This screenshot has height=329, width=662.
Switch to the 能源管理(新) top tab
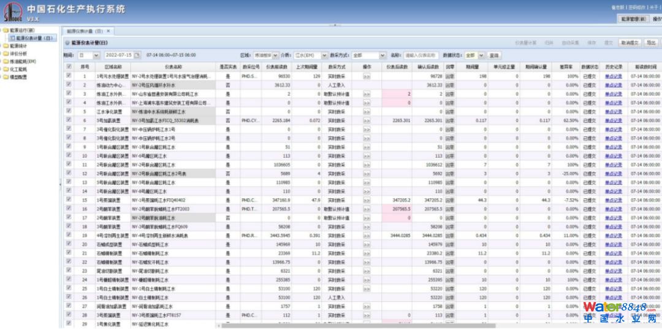point(632,19)
